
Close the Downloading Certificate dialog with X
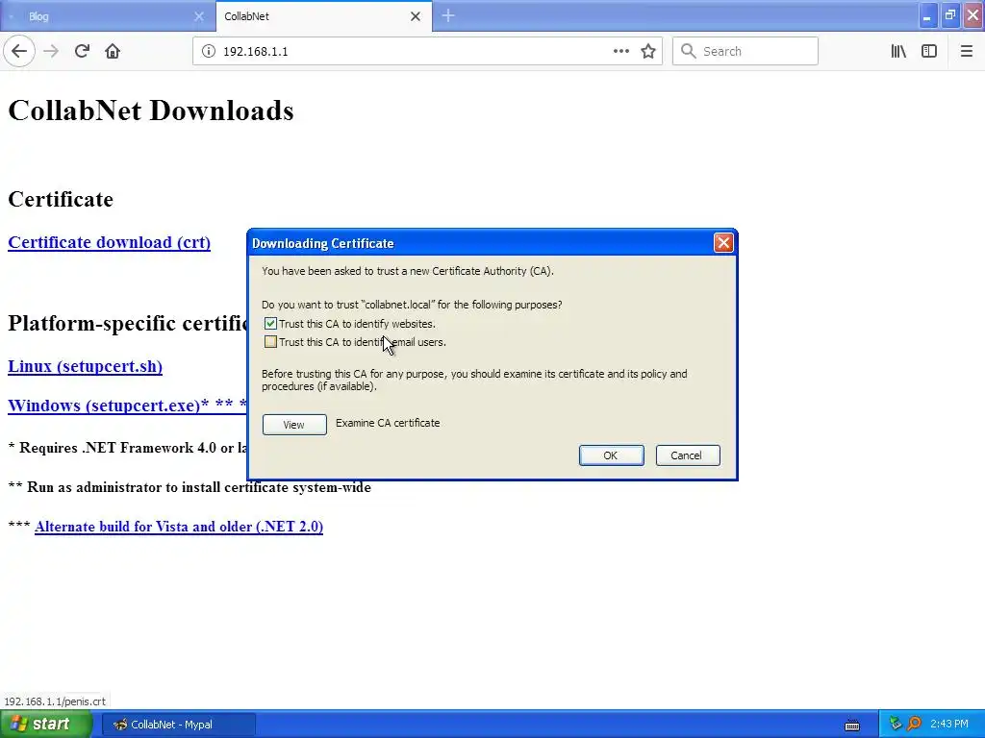click(x=723, y=242)
